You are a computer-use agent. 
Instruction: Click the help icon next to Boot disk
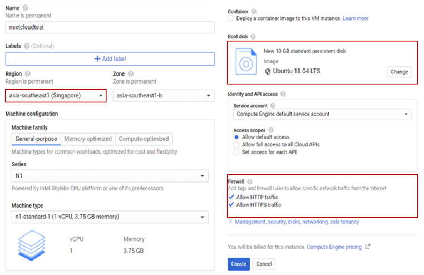tap(253, 37)
